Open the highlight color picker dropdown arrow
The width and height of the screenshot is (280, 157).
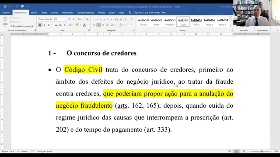[80, 25]
